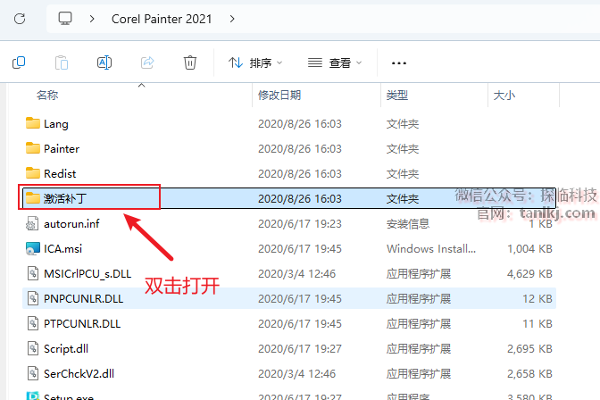The image size is (600, 400).
Task: Click the 安装信息 type cell
Action: (x=408, y=223)
